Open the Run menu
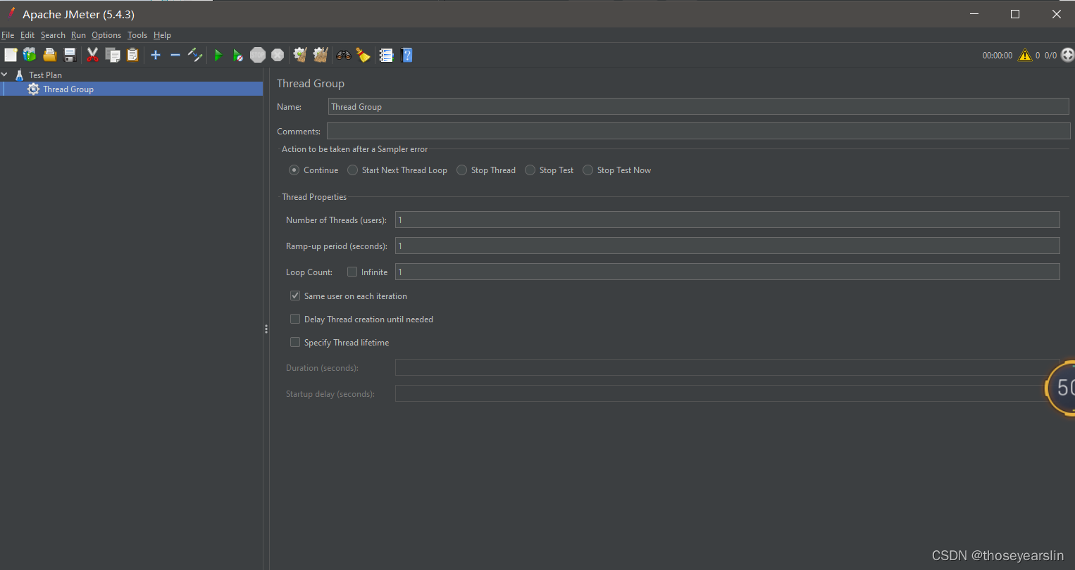The image size is (1075, 570). pyautogui.click(x=78, y=35)
